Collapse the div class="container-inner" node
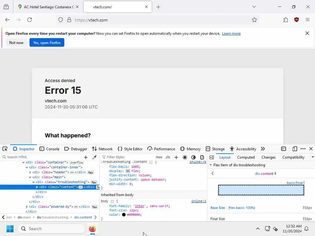This screenshot has height=236, width=315. point(27,167)
